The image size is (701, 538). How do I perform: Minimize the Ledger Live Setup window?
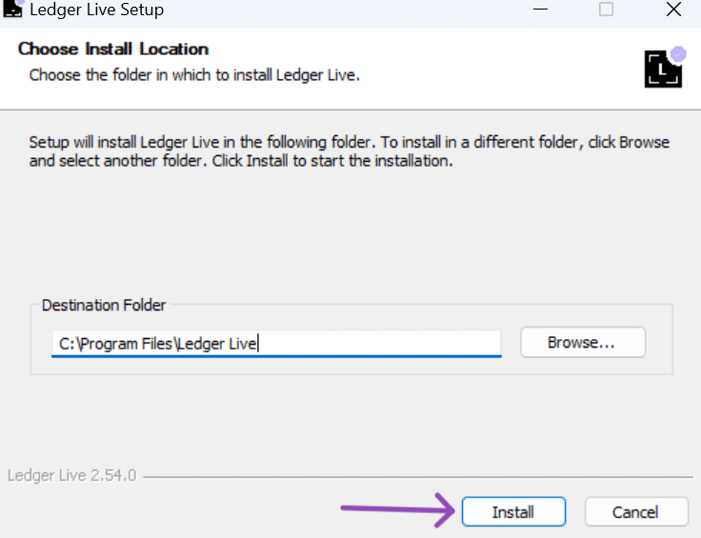540,9
